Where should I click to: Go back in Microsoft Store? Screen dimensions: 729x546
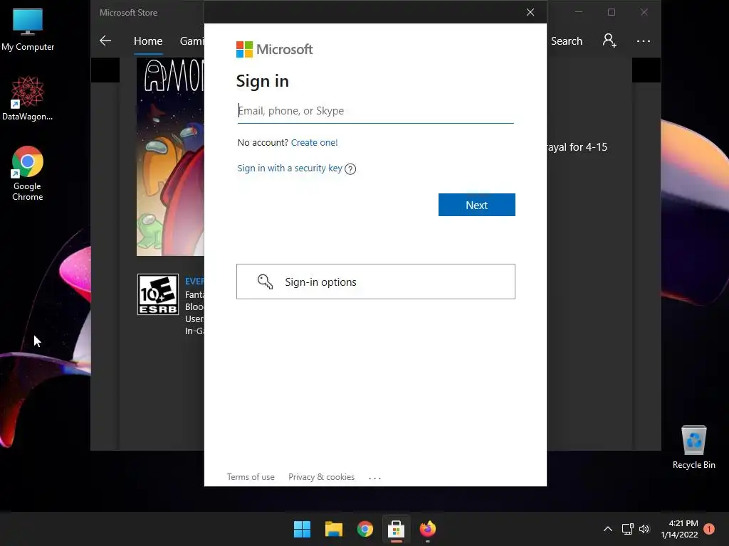tap(105, 41)
